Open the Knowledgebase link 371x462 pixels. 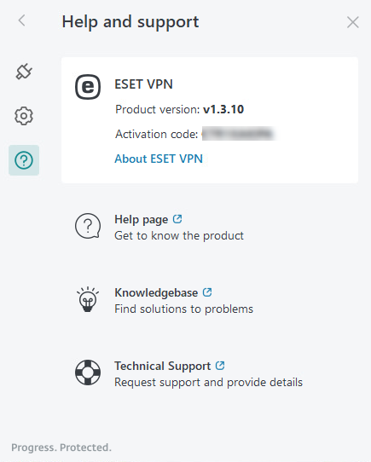click(156, 292)
